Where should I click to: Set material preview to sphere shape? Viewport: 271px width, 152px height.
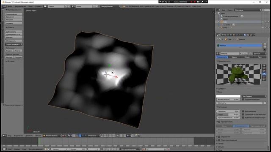[264, 68]
